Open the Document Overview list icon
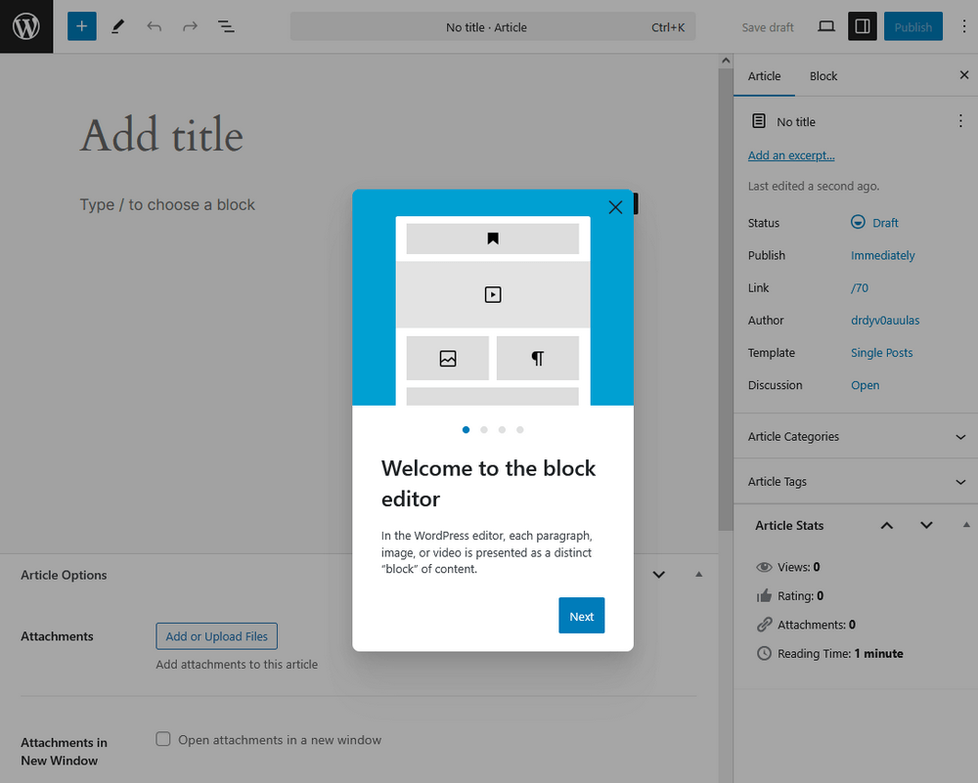Image resolution: width=978 pixels, height=783 pixels. (x=226, y=26)
